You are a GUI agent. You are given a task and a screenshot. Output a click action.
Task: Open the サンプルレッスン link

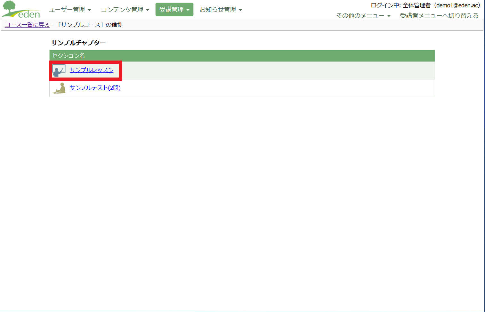point(92,70)
